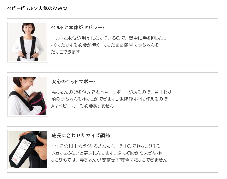Click the paragraph starting ベルトと本体が別々になっている
Viewport: 227px width, 179px height.
109,45
